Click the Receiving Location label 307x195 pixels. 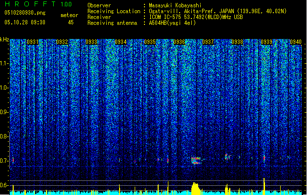tap(114, 11)
